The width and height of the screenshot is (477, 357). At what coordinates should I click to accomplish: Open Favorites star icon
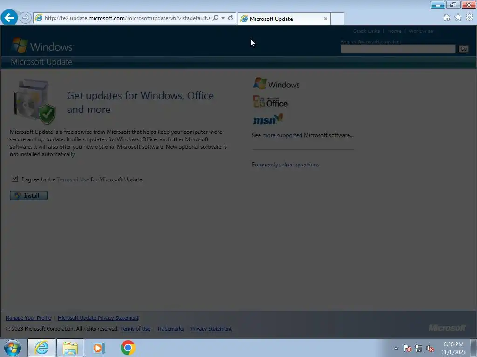[458, 18]
